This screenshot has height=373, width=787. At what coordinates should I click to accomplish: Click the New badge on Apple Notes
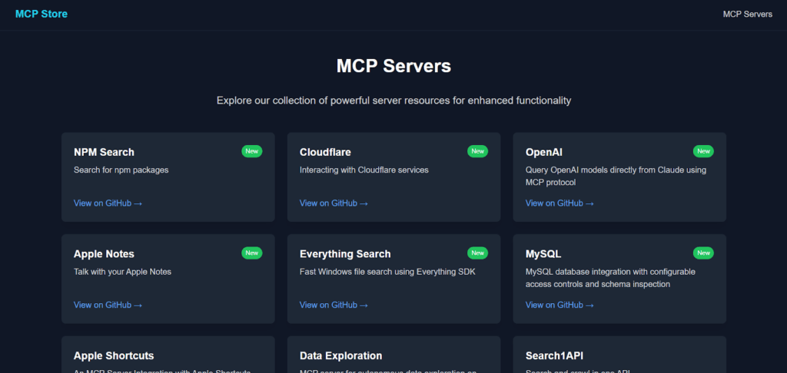(252, 253)
